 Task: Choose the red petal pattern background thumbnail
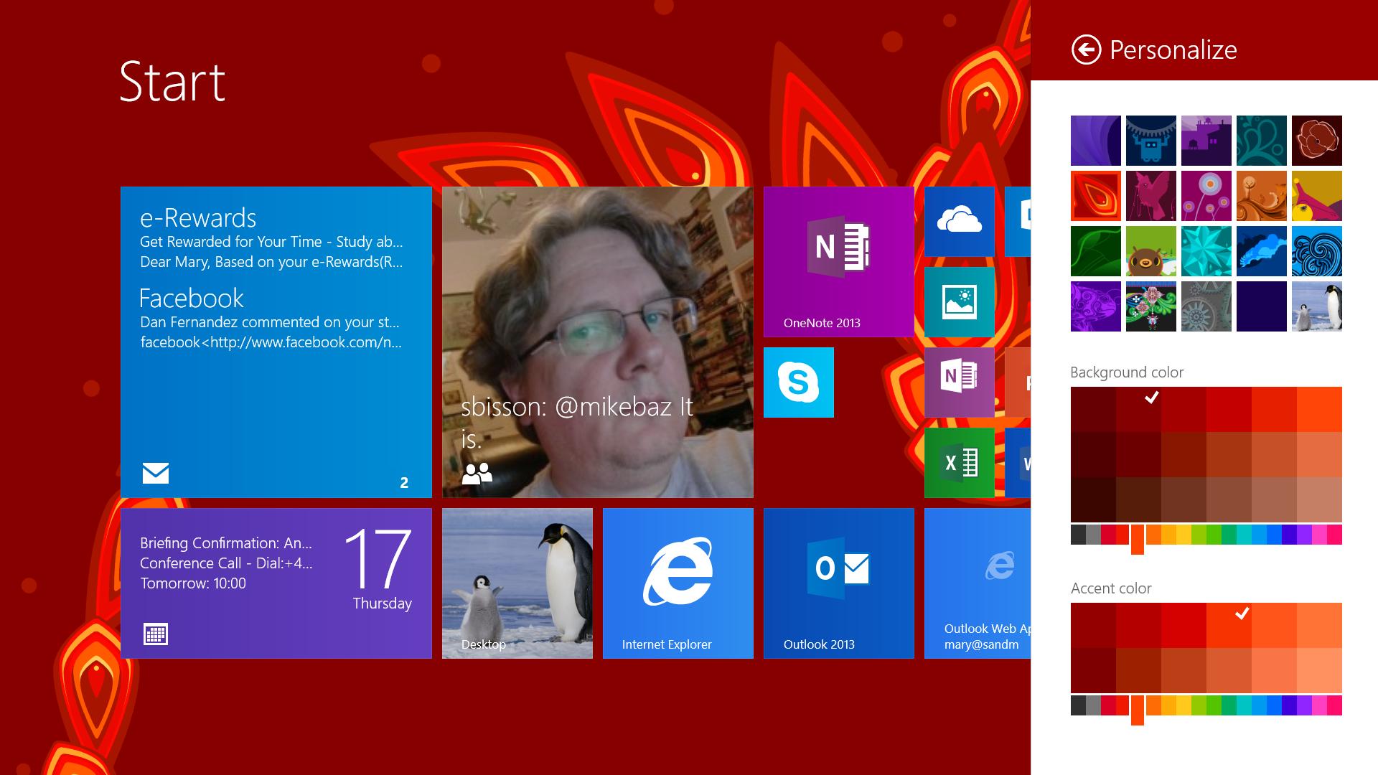coord(1095,196)
